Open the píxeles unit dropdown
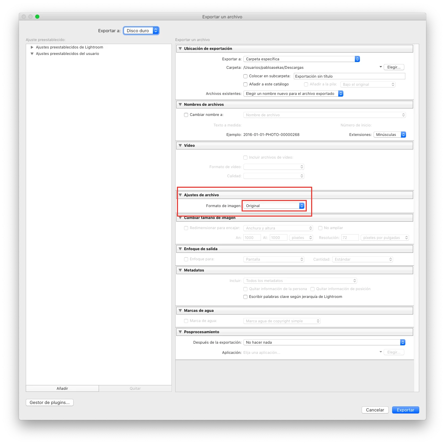 click(x=301, y=238)
